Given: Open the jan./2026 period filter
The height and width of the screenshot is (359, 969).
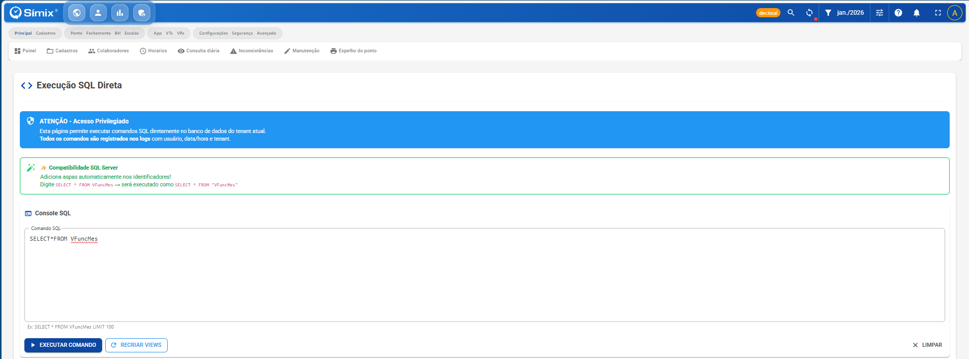Looking at the screenshot, I should point(845,13).
